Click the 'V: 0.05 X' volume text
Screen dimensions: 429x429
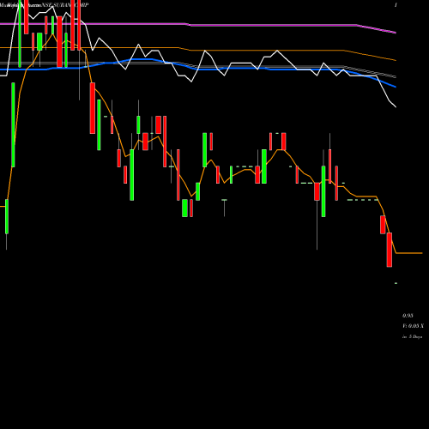click(x=413, y=326)
